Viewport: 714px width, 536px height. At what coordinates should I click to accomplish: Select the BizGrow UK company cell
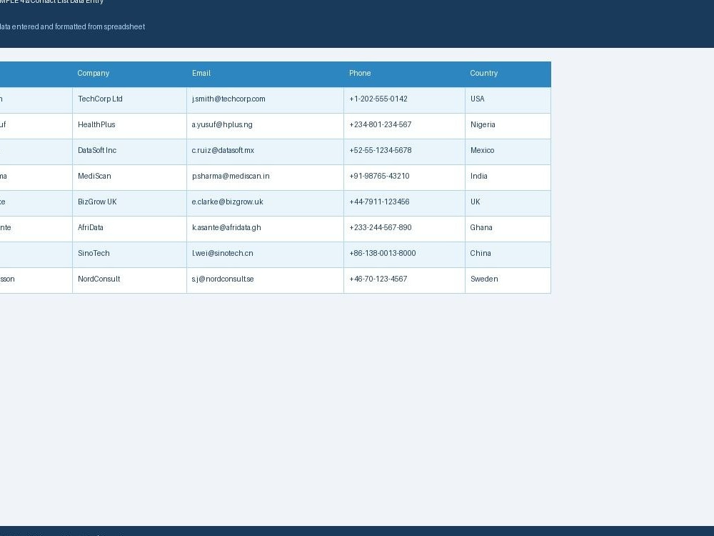129,203
